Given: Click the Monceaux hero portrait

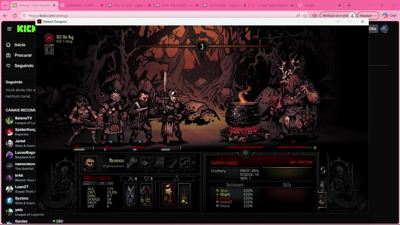Looking at the screenshot, I should point(90,163).
